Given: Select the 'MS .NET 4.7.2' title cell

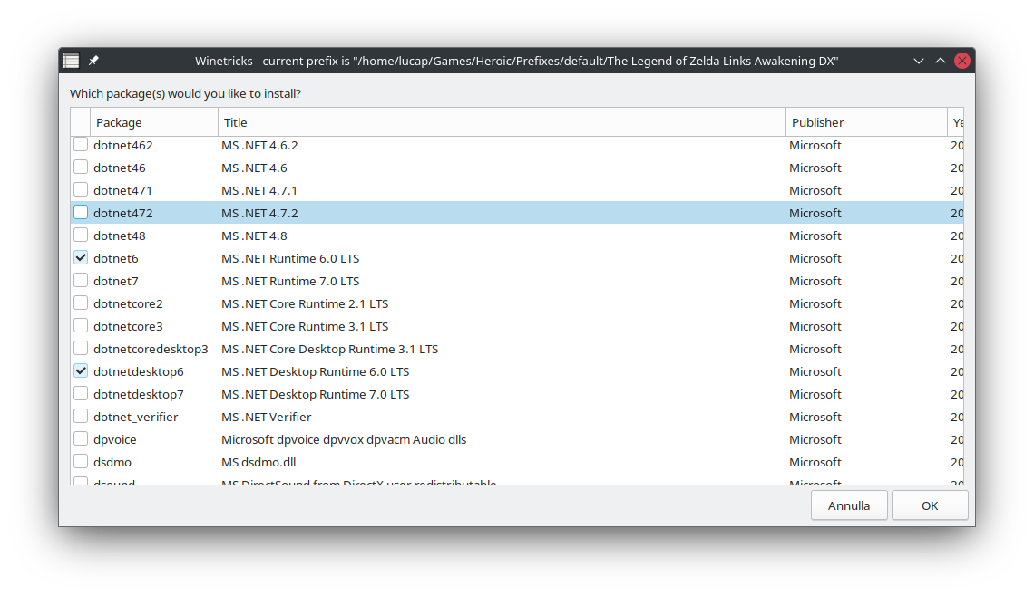Looking at the screenshot, I should pos(259,213).
